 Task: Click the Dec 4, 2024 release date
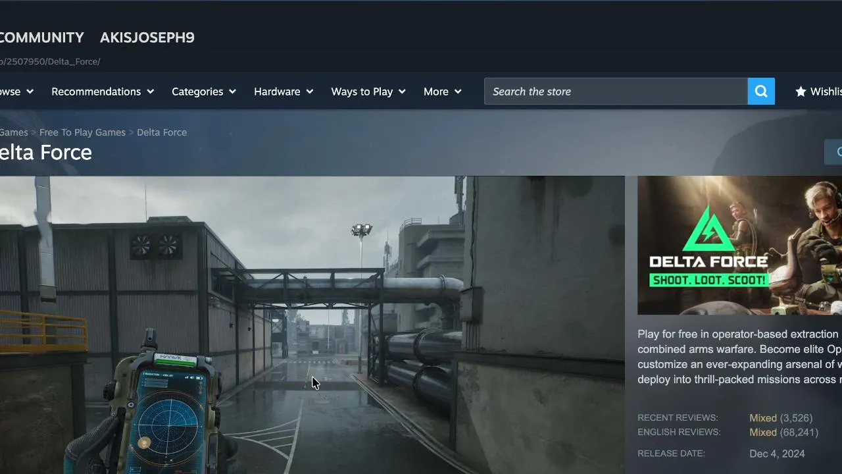coord(777,454)
